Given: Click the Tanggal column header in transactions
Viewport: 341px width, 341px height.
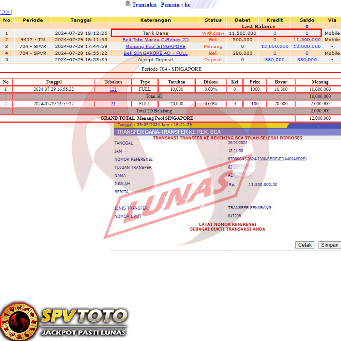Looking at the screenshot, I should click(x=81, y=20).
